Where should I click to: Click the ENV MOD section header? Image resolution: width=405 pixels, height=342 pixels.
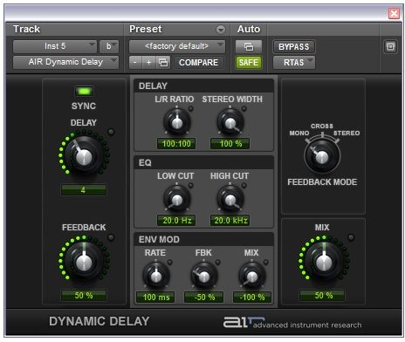[159, 239]
